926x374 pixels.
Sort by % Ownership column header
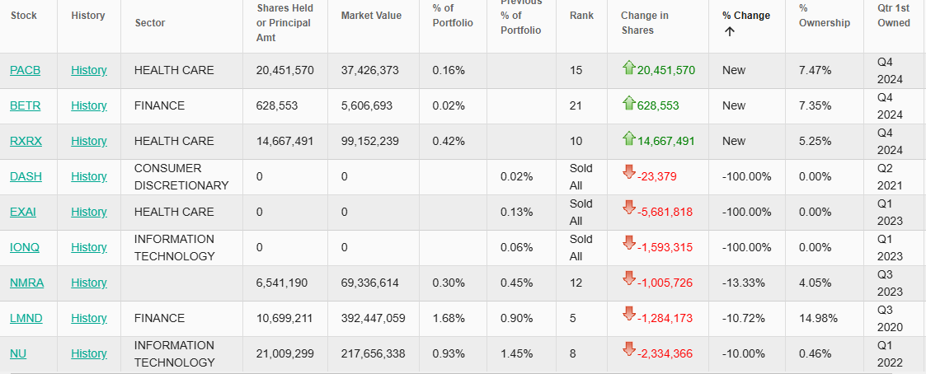825,16
